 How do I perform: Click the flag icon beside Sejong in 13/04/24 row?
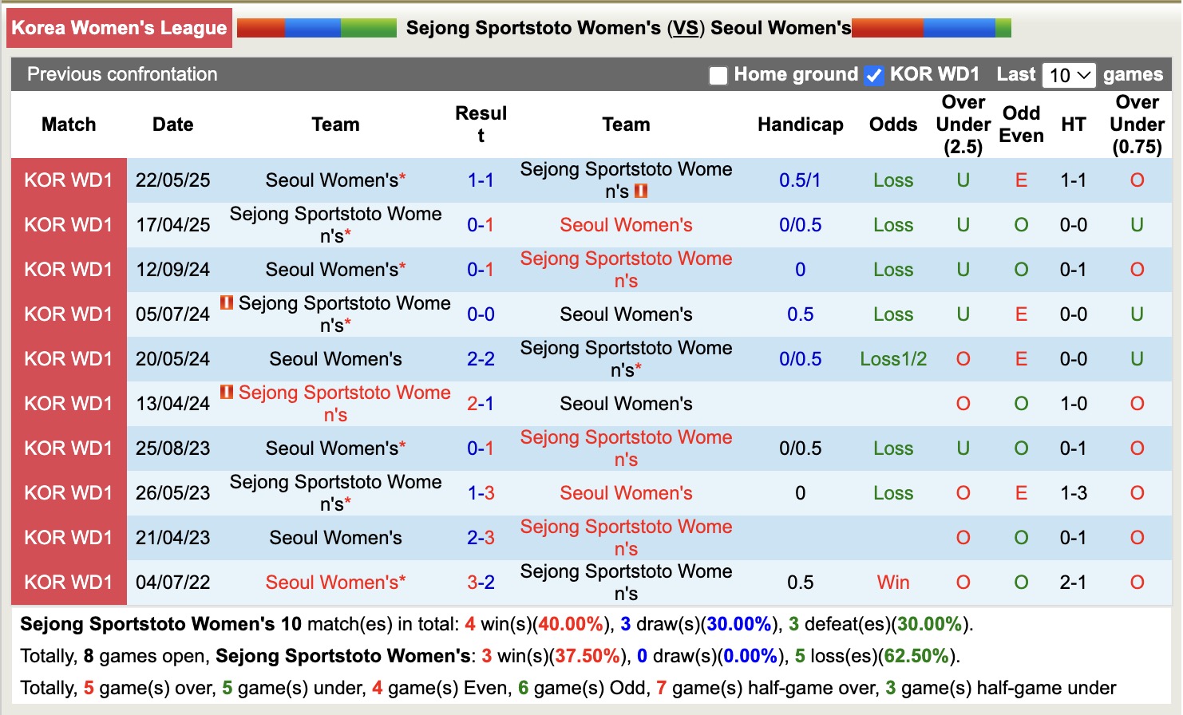(x=228, y=393)
